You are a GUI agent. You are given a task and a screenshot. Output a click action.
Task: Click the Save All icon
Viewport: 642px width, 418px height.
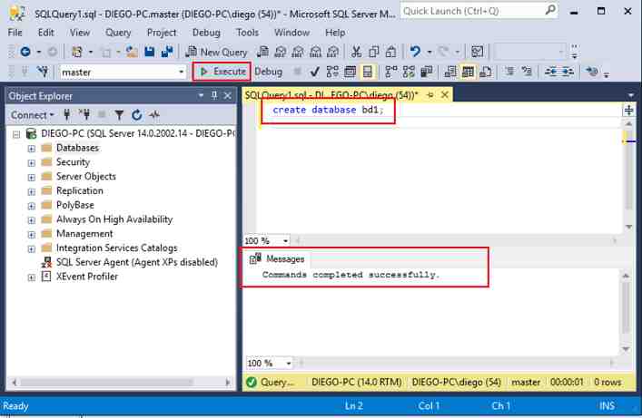[x=167, y=52]
